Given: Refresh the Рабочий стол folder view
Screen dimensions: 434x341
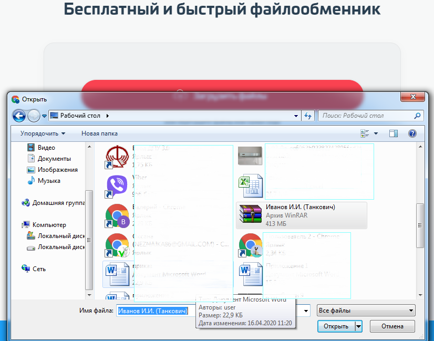Looking at the screenshot, I should (x=308, y=116).
